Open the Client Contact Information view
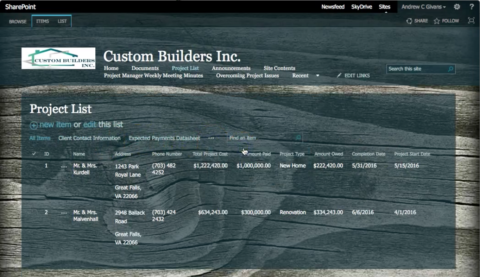 [x=89, y=138]
